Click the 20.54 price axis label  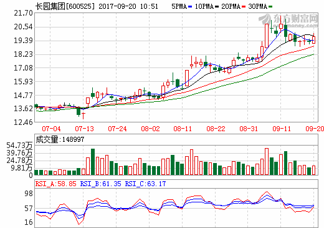point(23,27)
